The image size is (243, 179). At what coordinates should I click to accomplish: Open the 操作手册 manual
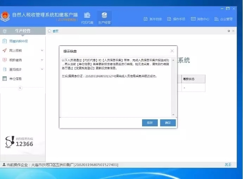(177, 19)
